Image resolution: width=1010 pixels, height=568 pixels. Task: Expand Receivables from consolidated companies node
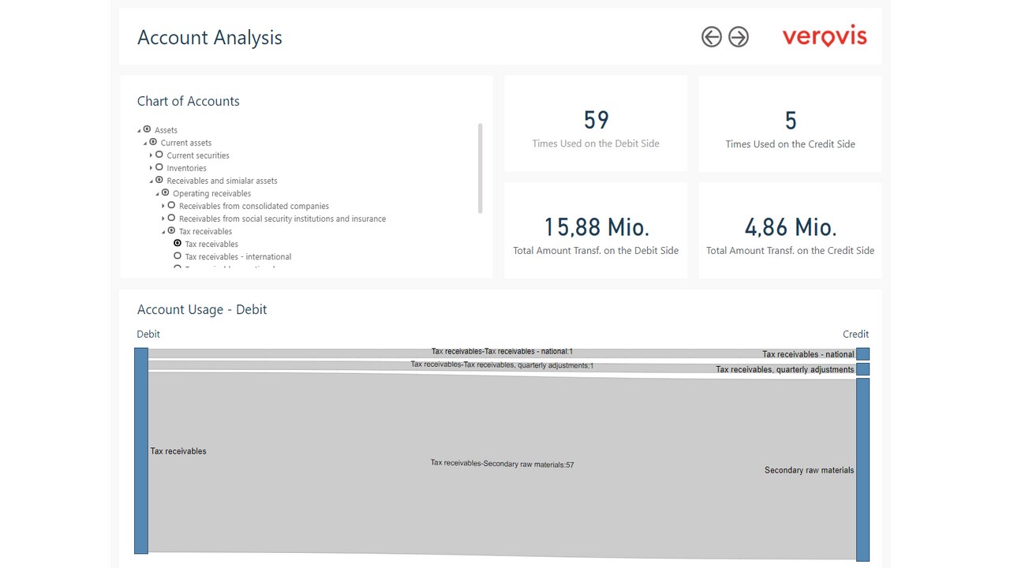(x=163, y=206)
